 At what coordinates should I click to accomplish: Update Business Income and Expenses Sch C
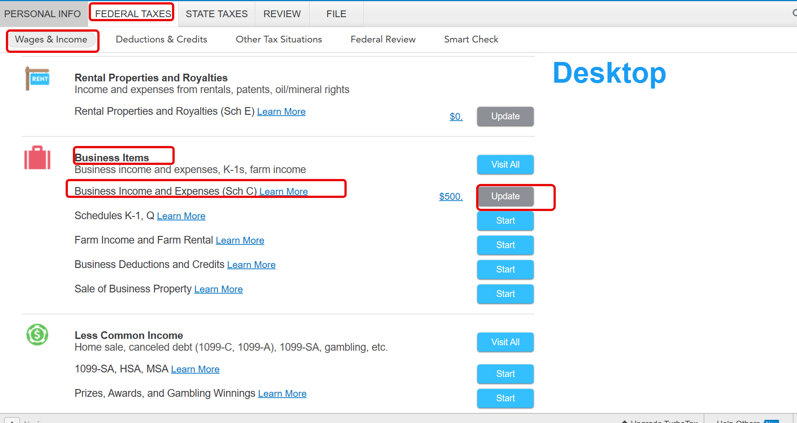pyautogui.click(x=505, y=197)
